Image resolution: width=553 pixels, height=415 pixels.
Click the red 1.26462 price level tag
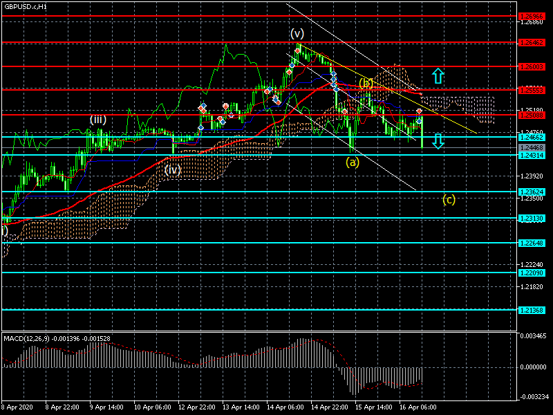click(532, 43)
